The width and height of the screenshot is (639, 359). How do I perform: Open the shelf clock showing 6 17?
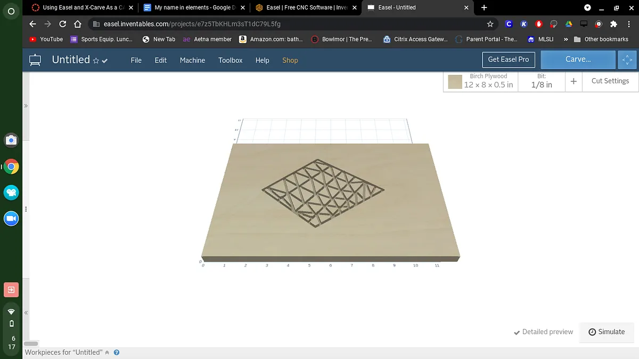(x=11, y=342)
